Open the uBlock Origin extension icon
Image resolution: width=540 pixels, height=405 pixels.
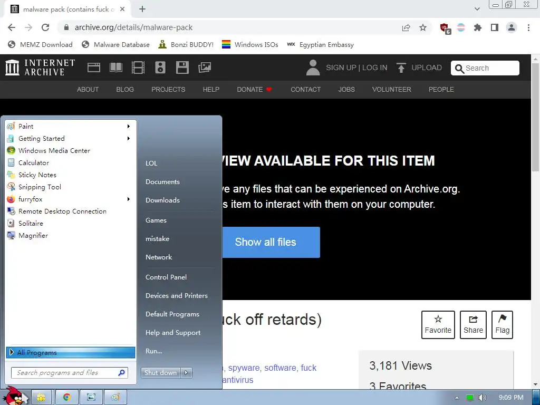coord(445,28)
